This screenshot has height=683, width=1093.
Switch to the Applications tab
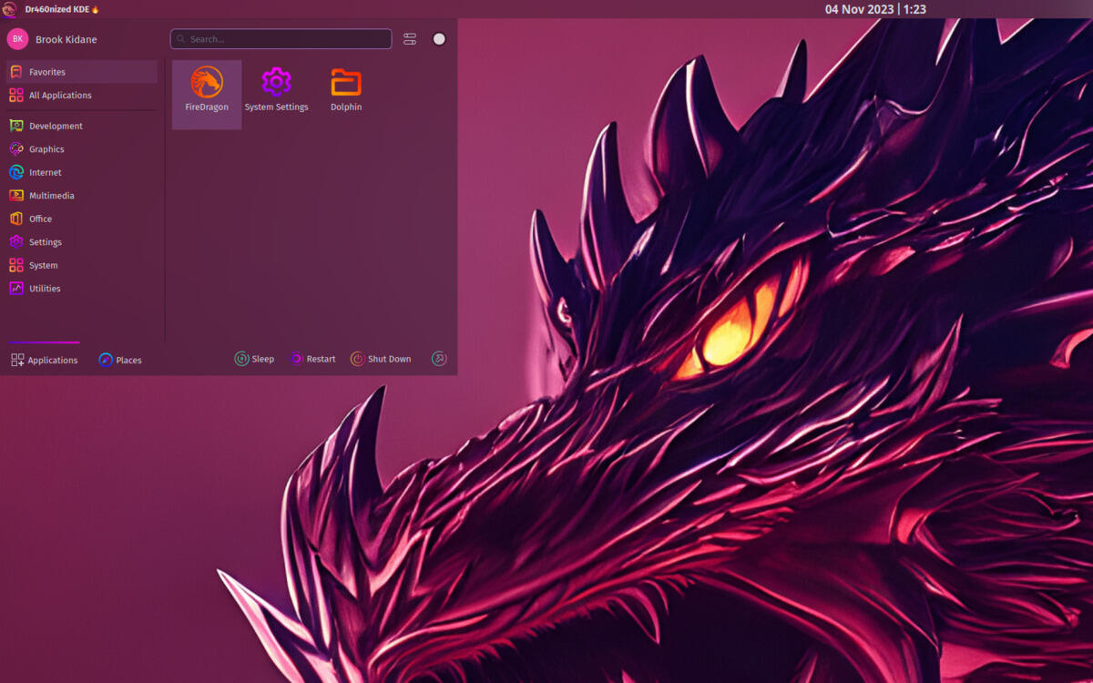click(x=45, y=360)
